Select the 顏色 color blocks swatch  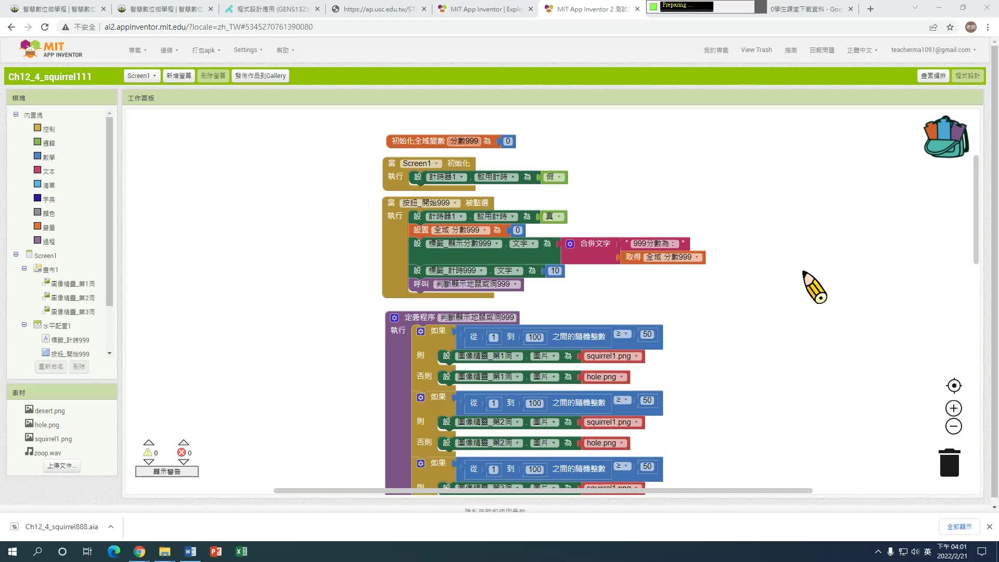37,212
